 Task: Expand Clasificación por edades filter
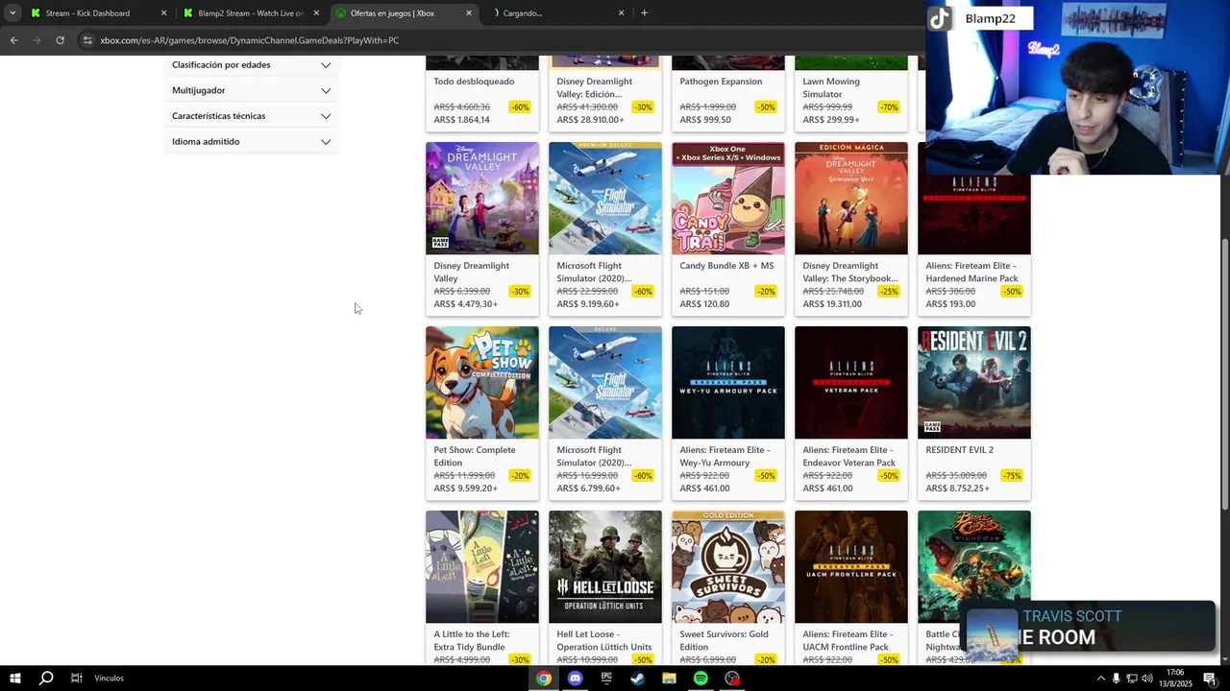coord(252,65)
